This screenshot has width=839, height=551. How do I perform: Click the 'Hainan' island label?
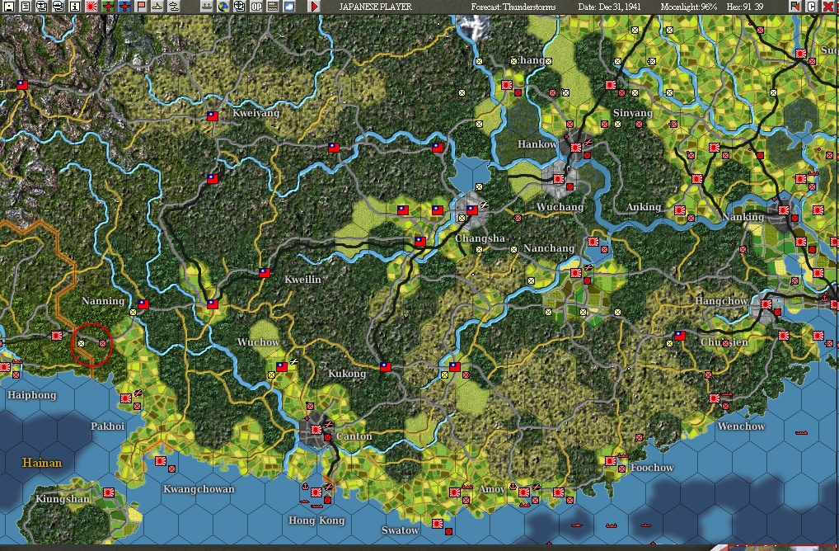(42, 463)
